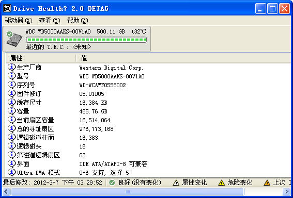Image resolution: width=293 pixels, height=198 pixels.
Task: Open the 帮助 menu
Action: click(x=78, y=20)
